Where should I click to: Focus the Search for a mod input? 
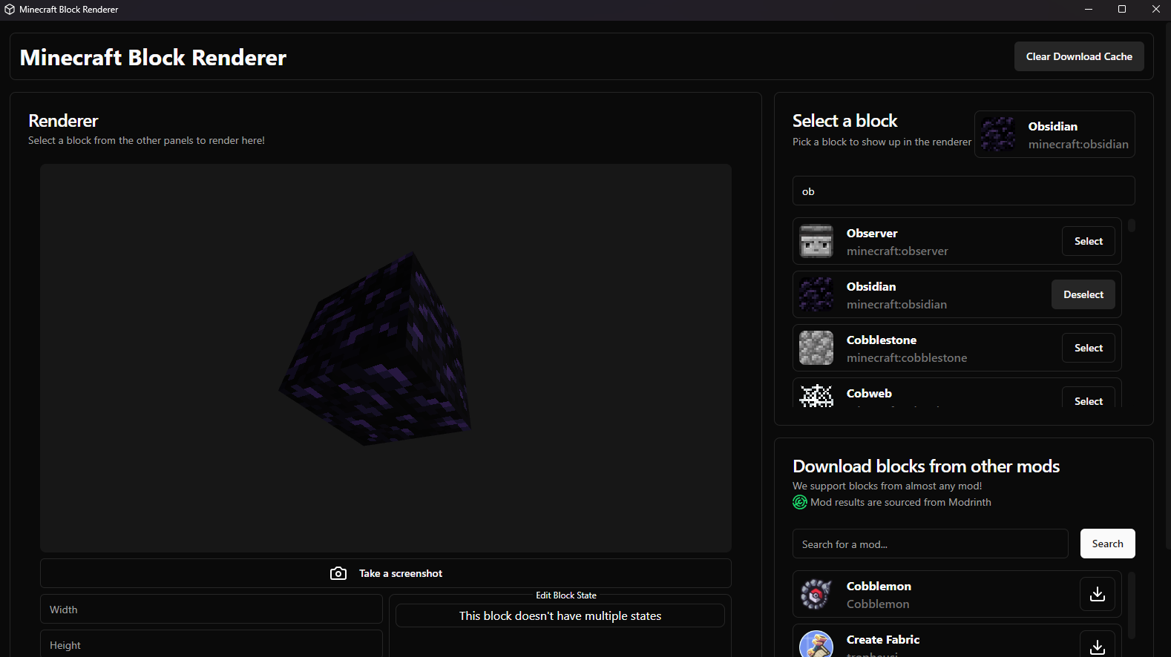[931, 544]
